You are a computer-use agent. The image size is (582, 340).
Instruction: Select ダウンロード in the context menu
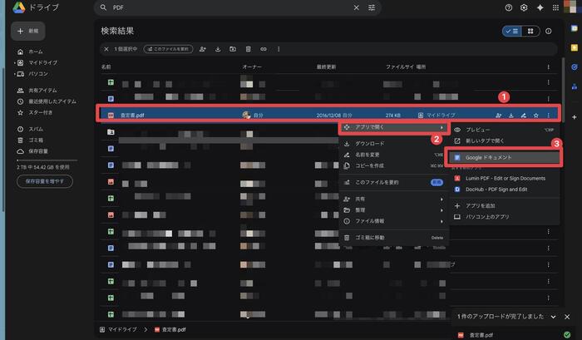pyautogui.click(x=370, y=144)
